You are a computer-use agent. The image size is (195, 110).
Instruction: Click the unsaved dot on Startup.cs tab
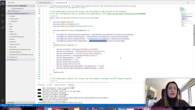pos(66,3)
